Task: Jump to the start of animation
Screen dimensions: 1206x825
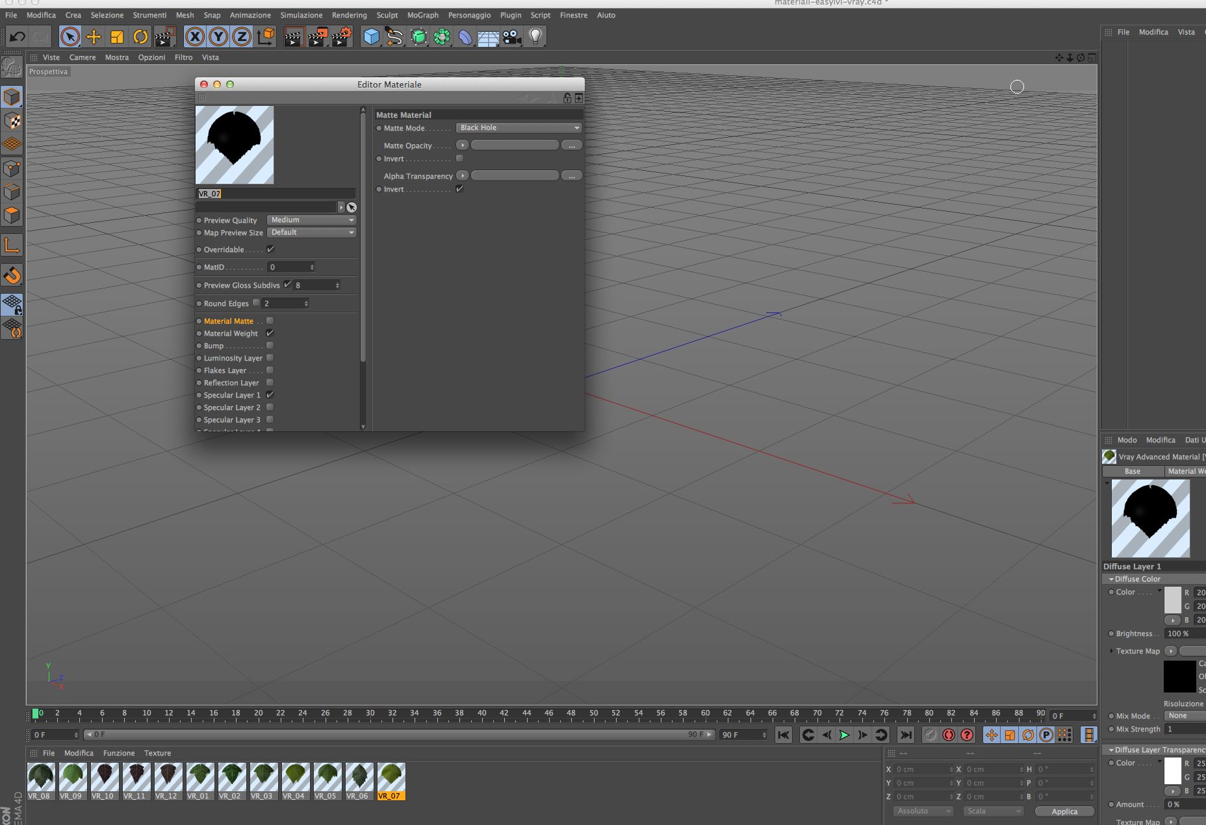Action: point(784,735)
